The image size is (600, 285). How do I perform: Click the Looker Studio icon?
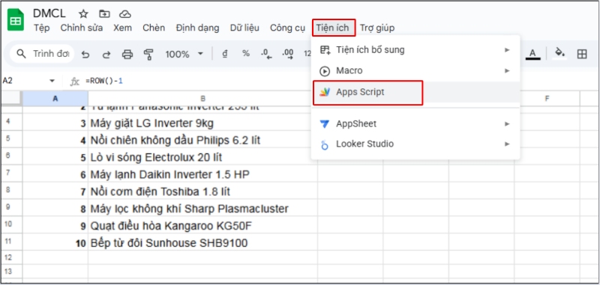(325, 144)
